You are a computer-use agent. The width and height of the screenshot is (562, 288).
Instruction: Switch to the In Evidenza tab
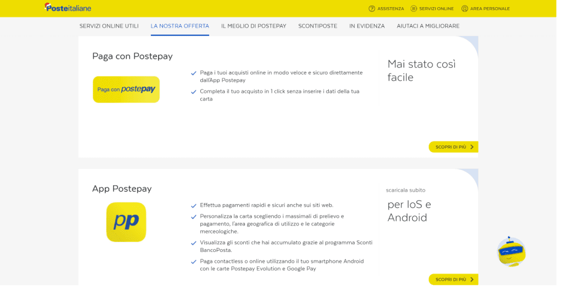(x=367, y=26)
